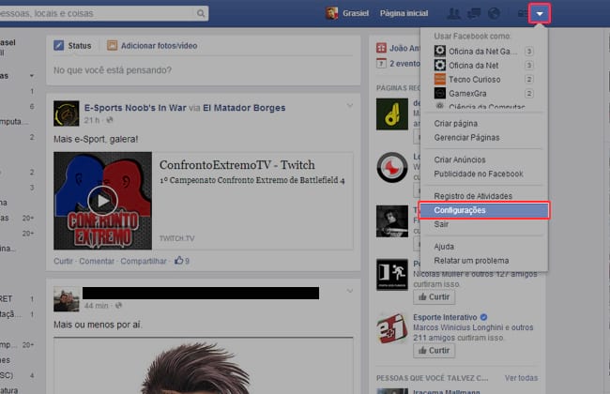Open privacy shortcuts lock icon

coord(523,14)
